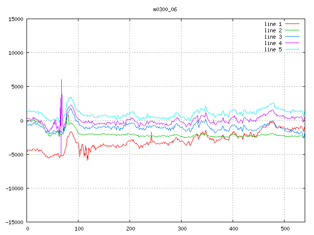Viewport: 314px width, 235px height.
Task: Click the x-axis label 300
Action: (182, 229)
